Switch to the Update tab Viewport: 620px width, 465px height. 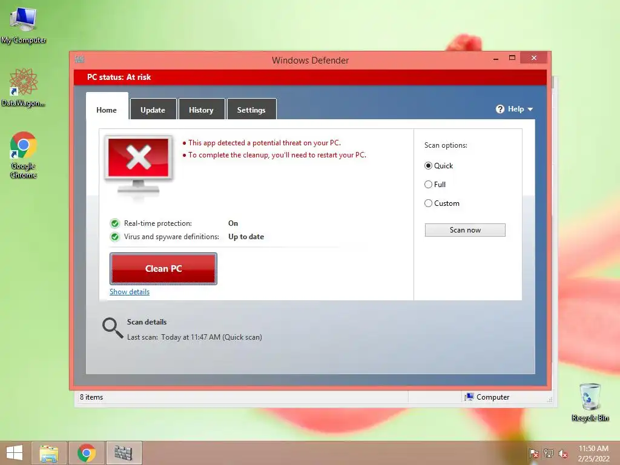point(153,110)
